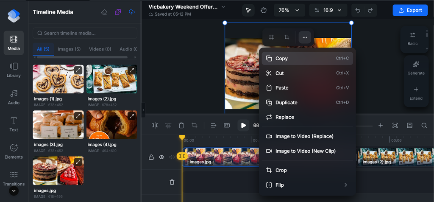This screenshot has height=202, width=434.
Task: Click the timeline zoom in plus
Action: [x=381, y=126]
